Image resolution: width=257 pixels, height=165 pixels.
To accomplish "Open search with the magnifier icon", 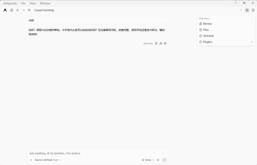I will pos(29,10).
